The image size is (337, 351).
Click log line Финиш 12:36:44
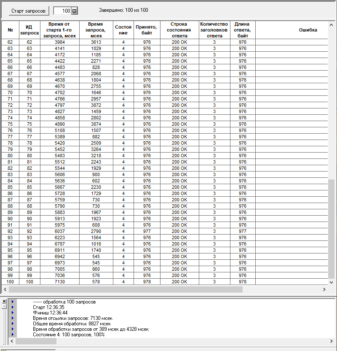pyautogui.click(x=50, y=313)
